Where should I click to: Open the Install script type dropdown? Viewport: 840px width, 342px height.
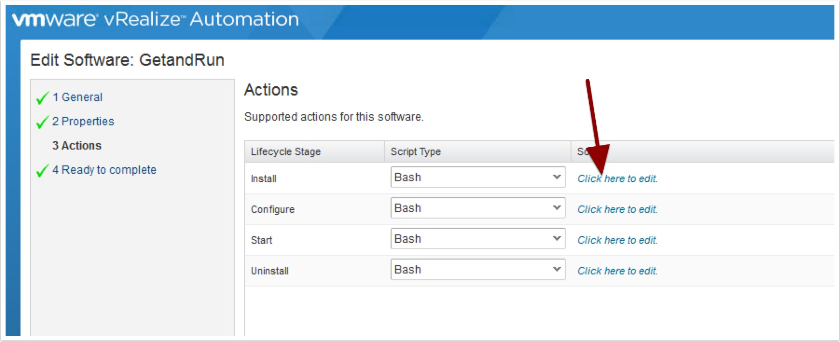coord(477,178)
